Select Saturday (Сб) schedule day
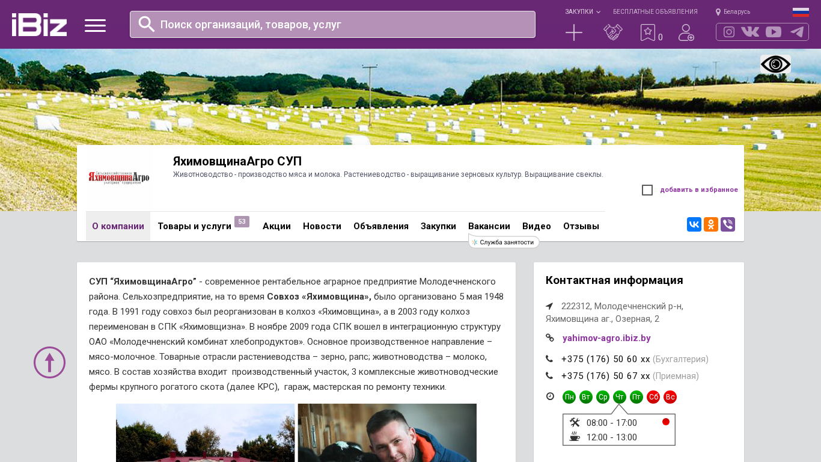The width and height of the screenshot is (821, 462). click(x=653, y=397)
